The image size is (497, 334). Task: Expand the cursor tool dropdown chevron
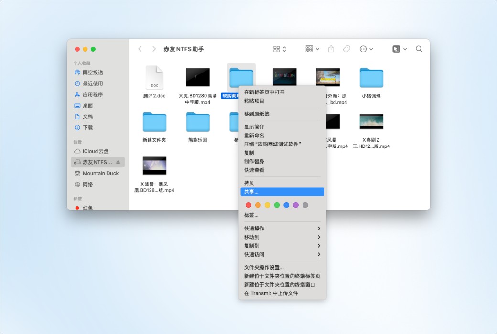(x=405, y=49)
